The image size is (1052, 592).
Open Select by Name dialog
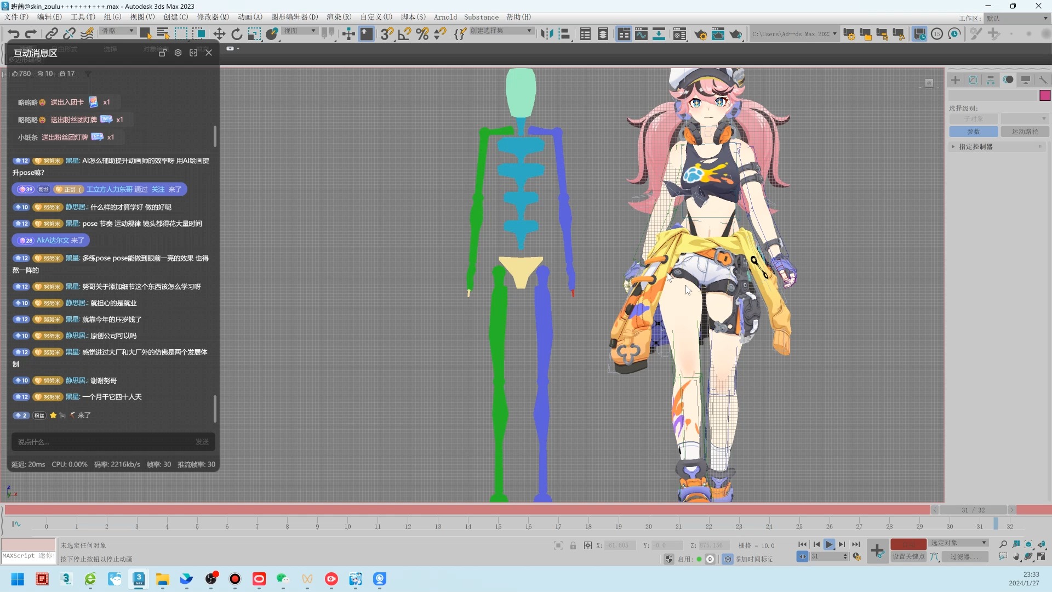tap(163, 34)
